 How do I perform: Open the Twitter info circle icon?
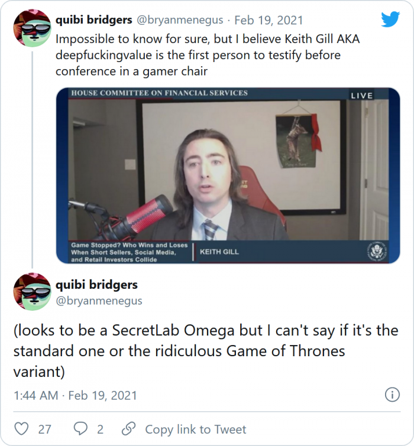coord(392,395)
